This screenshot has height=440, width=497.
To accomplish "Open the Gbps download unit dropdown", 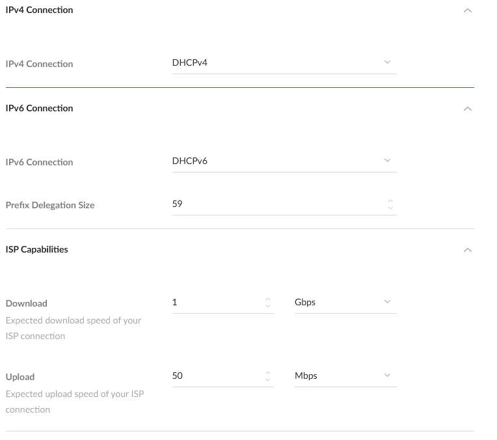I will click(345, 302).
